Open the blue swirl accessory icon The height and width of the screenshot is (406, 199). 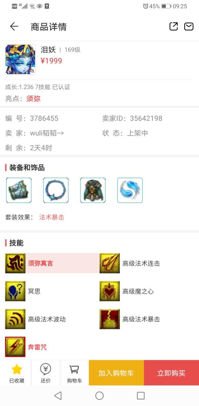pos(130,190)
